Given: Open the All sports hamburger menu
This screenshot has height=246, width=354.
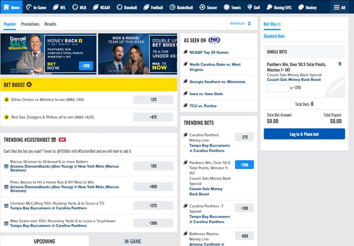Looking at the screenshot, I should pyautogui.click(x=339, y=8).
